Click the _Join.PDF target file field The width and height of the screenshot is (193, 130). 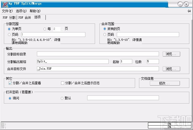[x=98, y=69]
